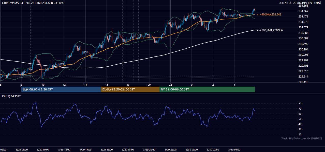The image size is (325, 152).
Task: Click price level 230.883 on price axis
Action: (303, 33)
